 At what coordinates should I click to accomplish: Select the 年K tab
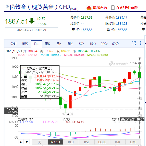(70, 44)
